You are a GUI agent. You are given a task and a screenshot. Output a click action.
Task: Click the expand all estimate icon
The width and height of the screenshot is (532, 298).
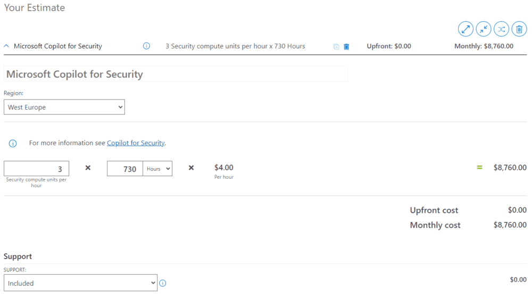point(465,29)
